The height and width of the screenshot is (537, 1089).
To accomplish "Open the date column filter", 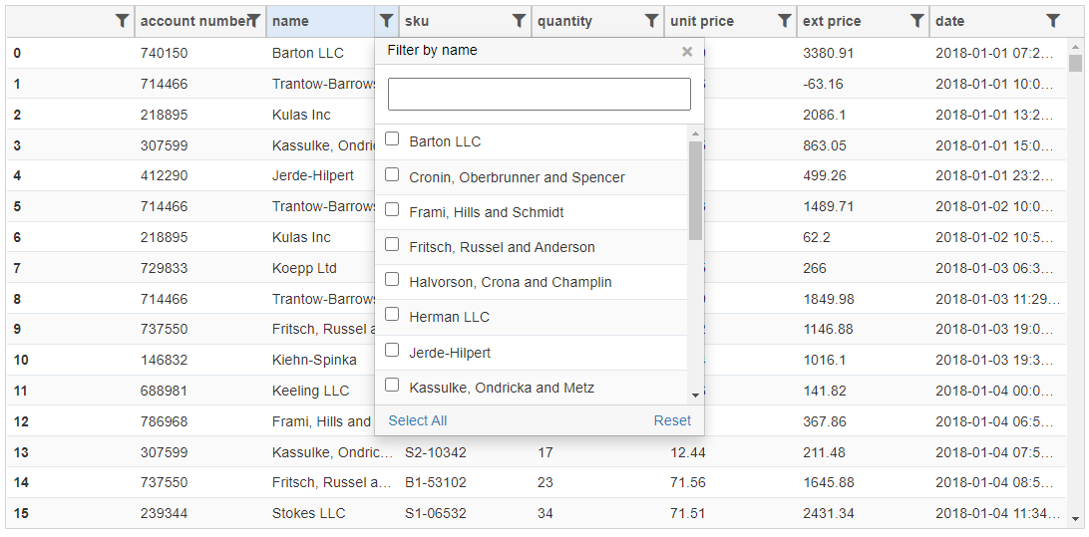I will (1053, 21).
